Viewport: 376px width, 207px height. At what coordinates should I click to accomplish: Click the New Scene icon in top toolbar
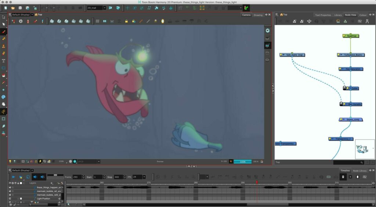(x=6, y=8)
